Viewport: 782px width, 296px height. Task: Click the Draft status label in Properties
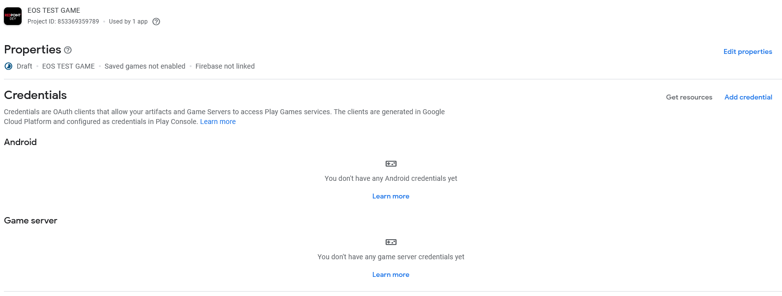pos(24,66)
